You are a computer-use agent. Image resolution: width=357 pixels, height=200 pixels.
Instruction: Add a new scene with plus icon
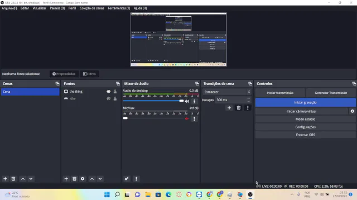click(5, 179)
